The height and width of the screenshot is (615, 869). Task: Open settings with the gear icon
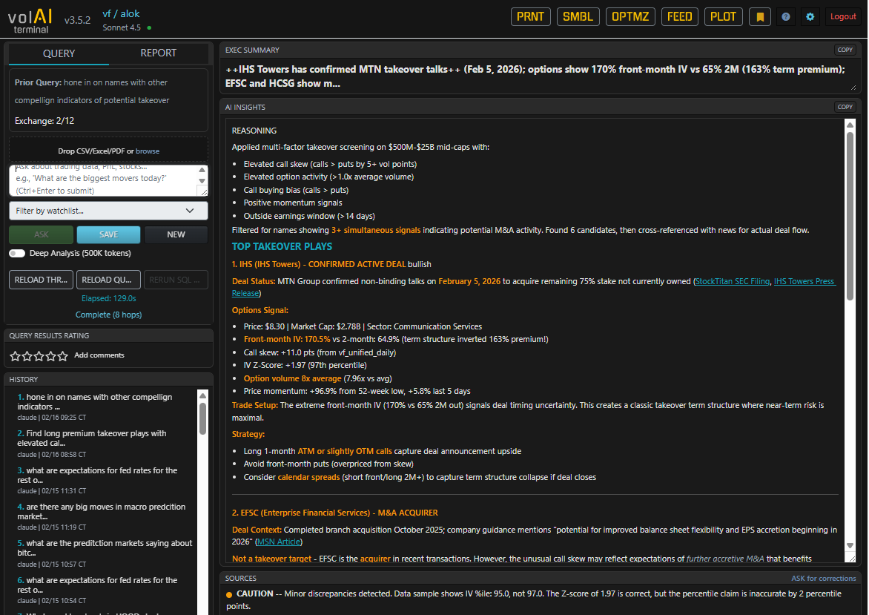click(x=810, y=16)
